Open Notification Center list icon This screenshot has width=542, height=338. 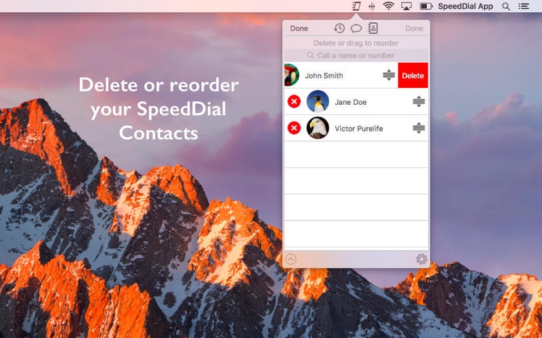pos(524,6)
